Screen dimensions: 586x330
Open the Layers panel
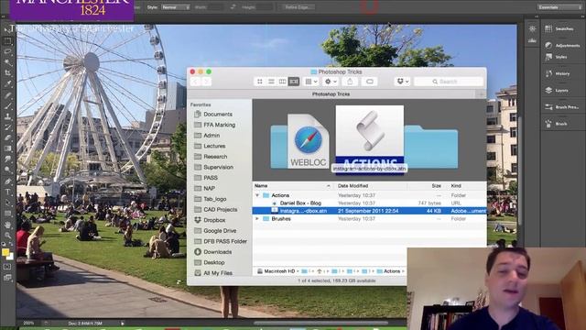tap(557, 90)
